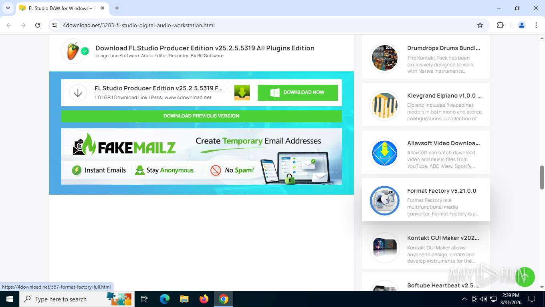This screenshot has width=545, height=307.
Task: Click the FL Studio fruit logo icon
Action: [73, 52]
